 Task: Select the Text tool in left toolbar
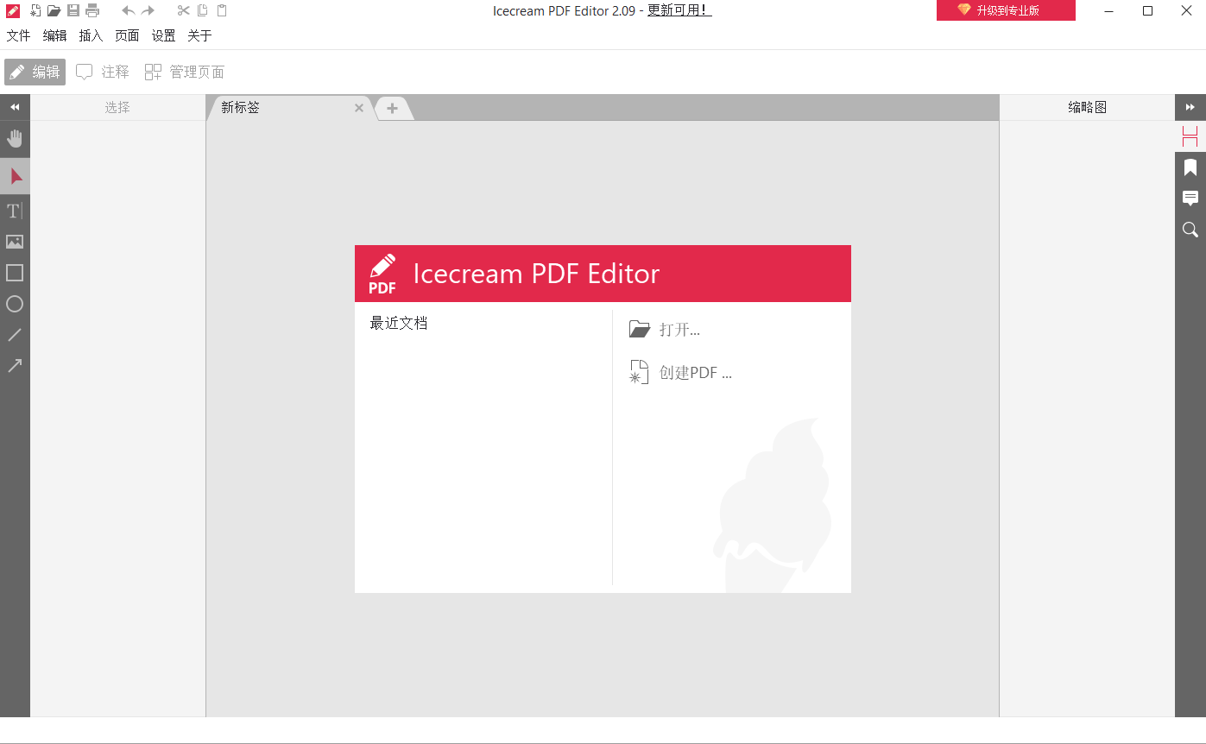[x=15, y=211]
